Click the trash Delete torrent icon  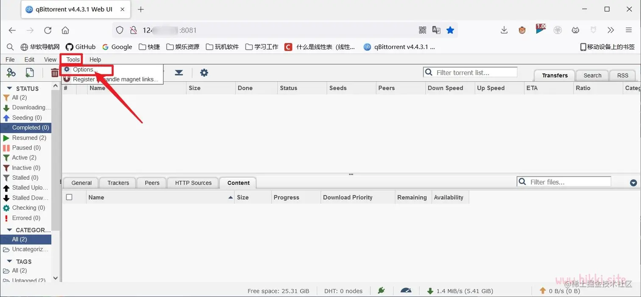coord(55,73)
